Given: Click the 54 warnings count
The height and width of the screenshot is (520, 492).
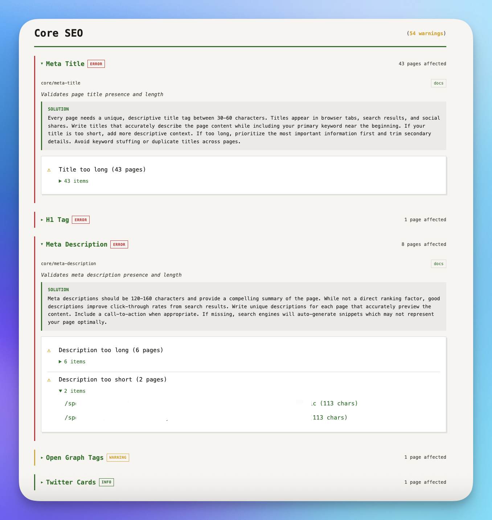Looking at the screenshot, I should [x=426, y=33].
